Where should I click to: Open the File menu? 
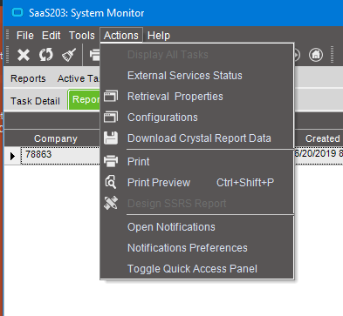[25, 36]
